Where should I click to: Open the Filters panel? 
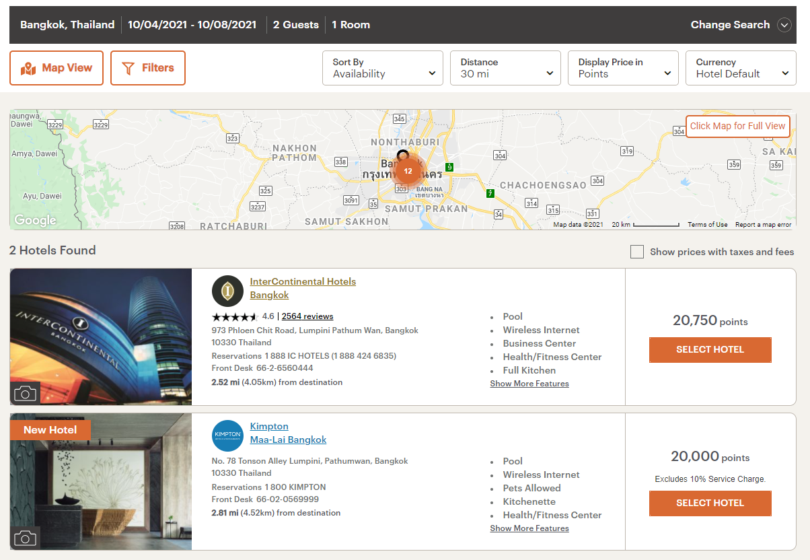pyautogui.click(x=148, y=68)
